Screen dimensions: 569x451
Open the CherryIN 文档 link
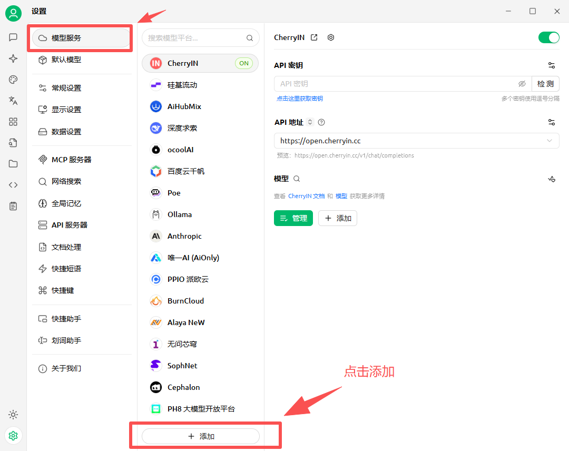[306, 196]
